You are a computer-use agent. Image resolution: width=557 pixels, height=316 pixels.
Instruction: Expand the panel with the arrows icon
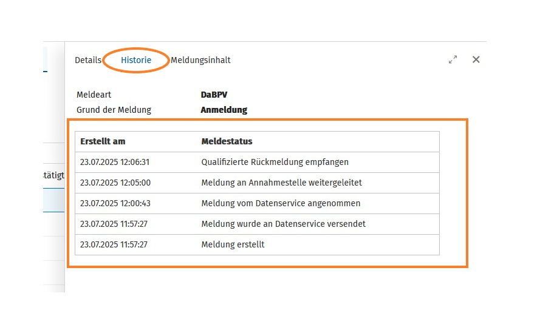[x=453, y=59]
